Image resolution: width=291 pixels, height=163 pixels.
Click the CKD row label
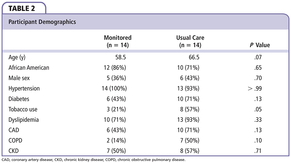tap(14, 151)
